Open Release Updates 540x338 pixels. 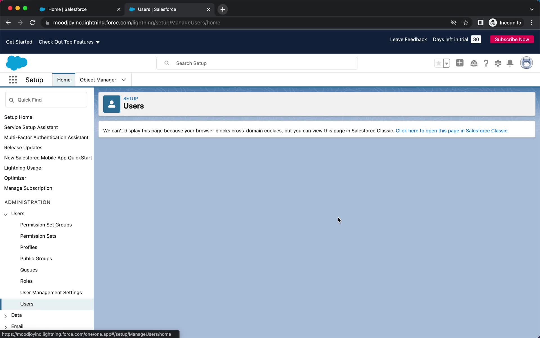pos(23,148)
